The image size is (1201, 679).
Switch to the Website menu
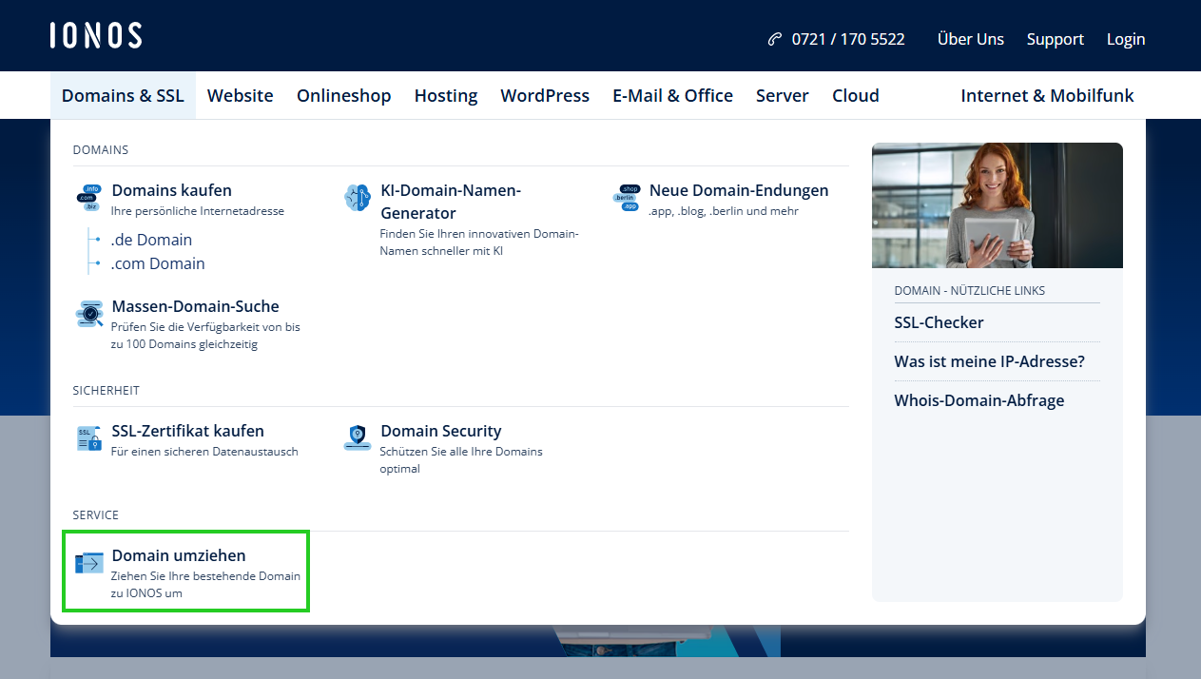(x=240, y=95)
